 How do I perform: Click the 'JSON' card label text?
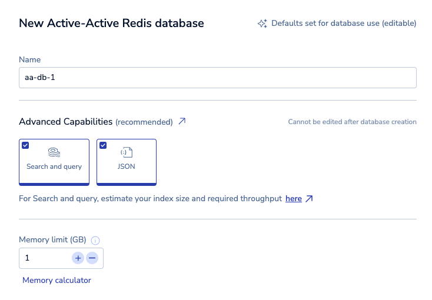(127, 166)
